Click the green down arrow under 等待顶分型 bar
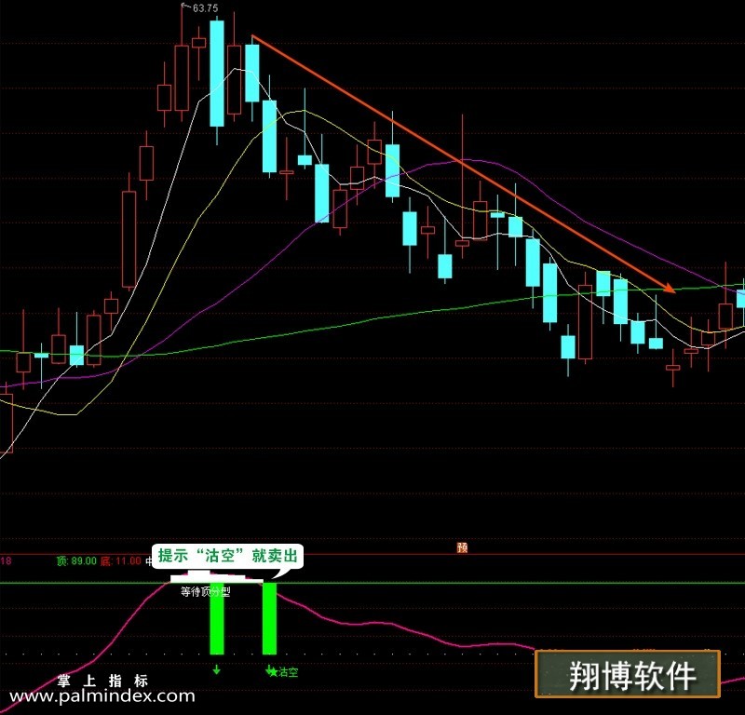The image size is (745, 715). click(x=217, y=670)
